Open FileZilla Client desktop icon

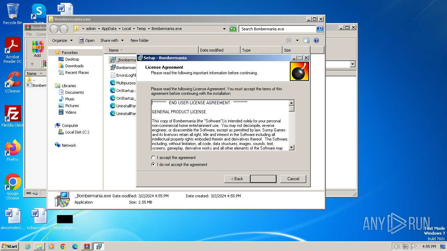click(13, 116)
